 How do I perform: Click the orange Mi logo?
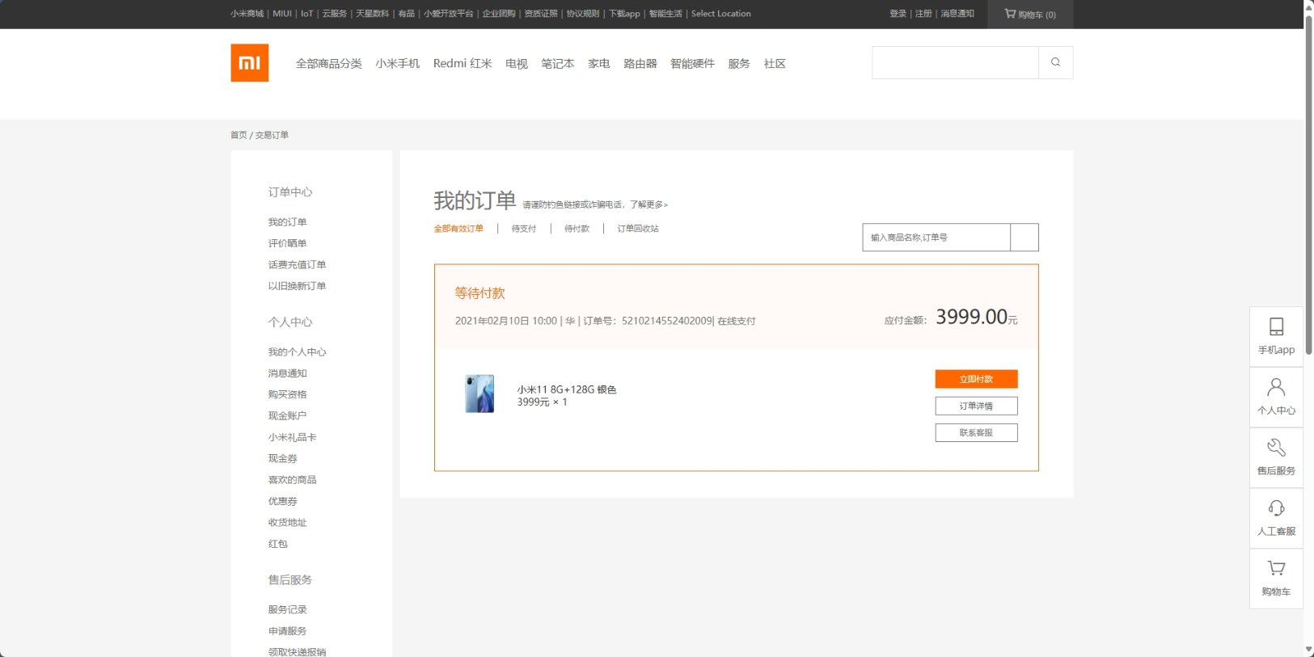(x=249, y=63)
